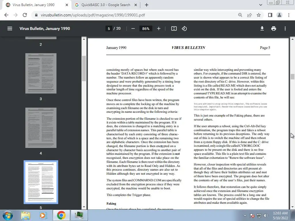Screen dimensions: 295x221
Task: Rotate the document counterclockwise
Action: 184,28
